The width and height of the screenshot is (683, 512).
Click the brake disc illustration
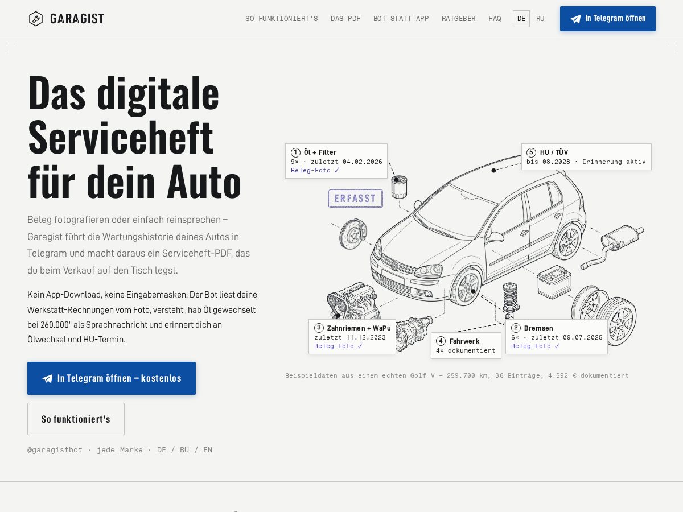pyautogui.click(x=353, y=234)
